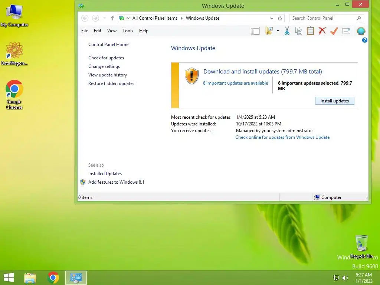Click Check online for updates from Windows Update
Viewport: 380px width, 285px height.
click(x=282, y=137)
